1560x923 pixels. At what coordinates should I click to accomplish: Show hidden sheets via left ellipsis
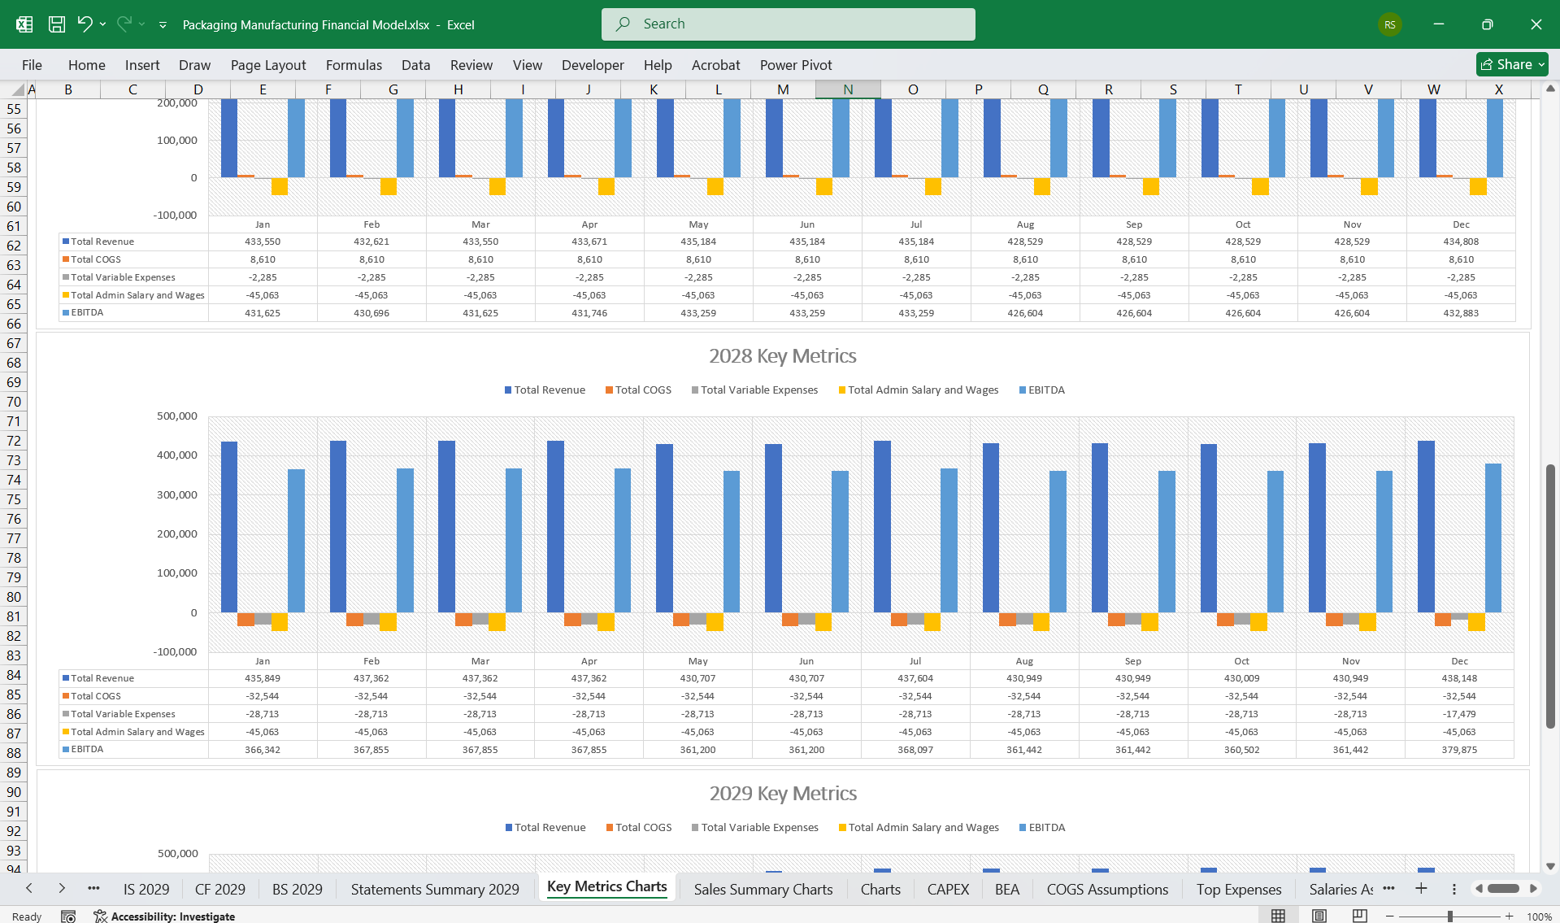click(93, 889)
